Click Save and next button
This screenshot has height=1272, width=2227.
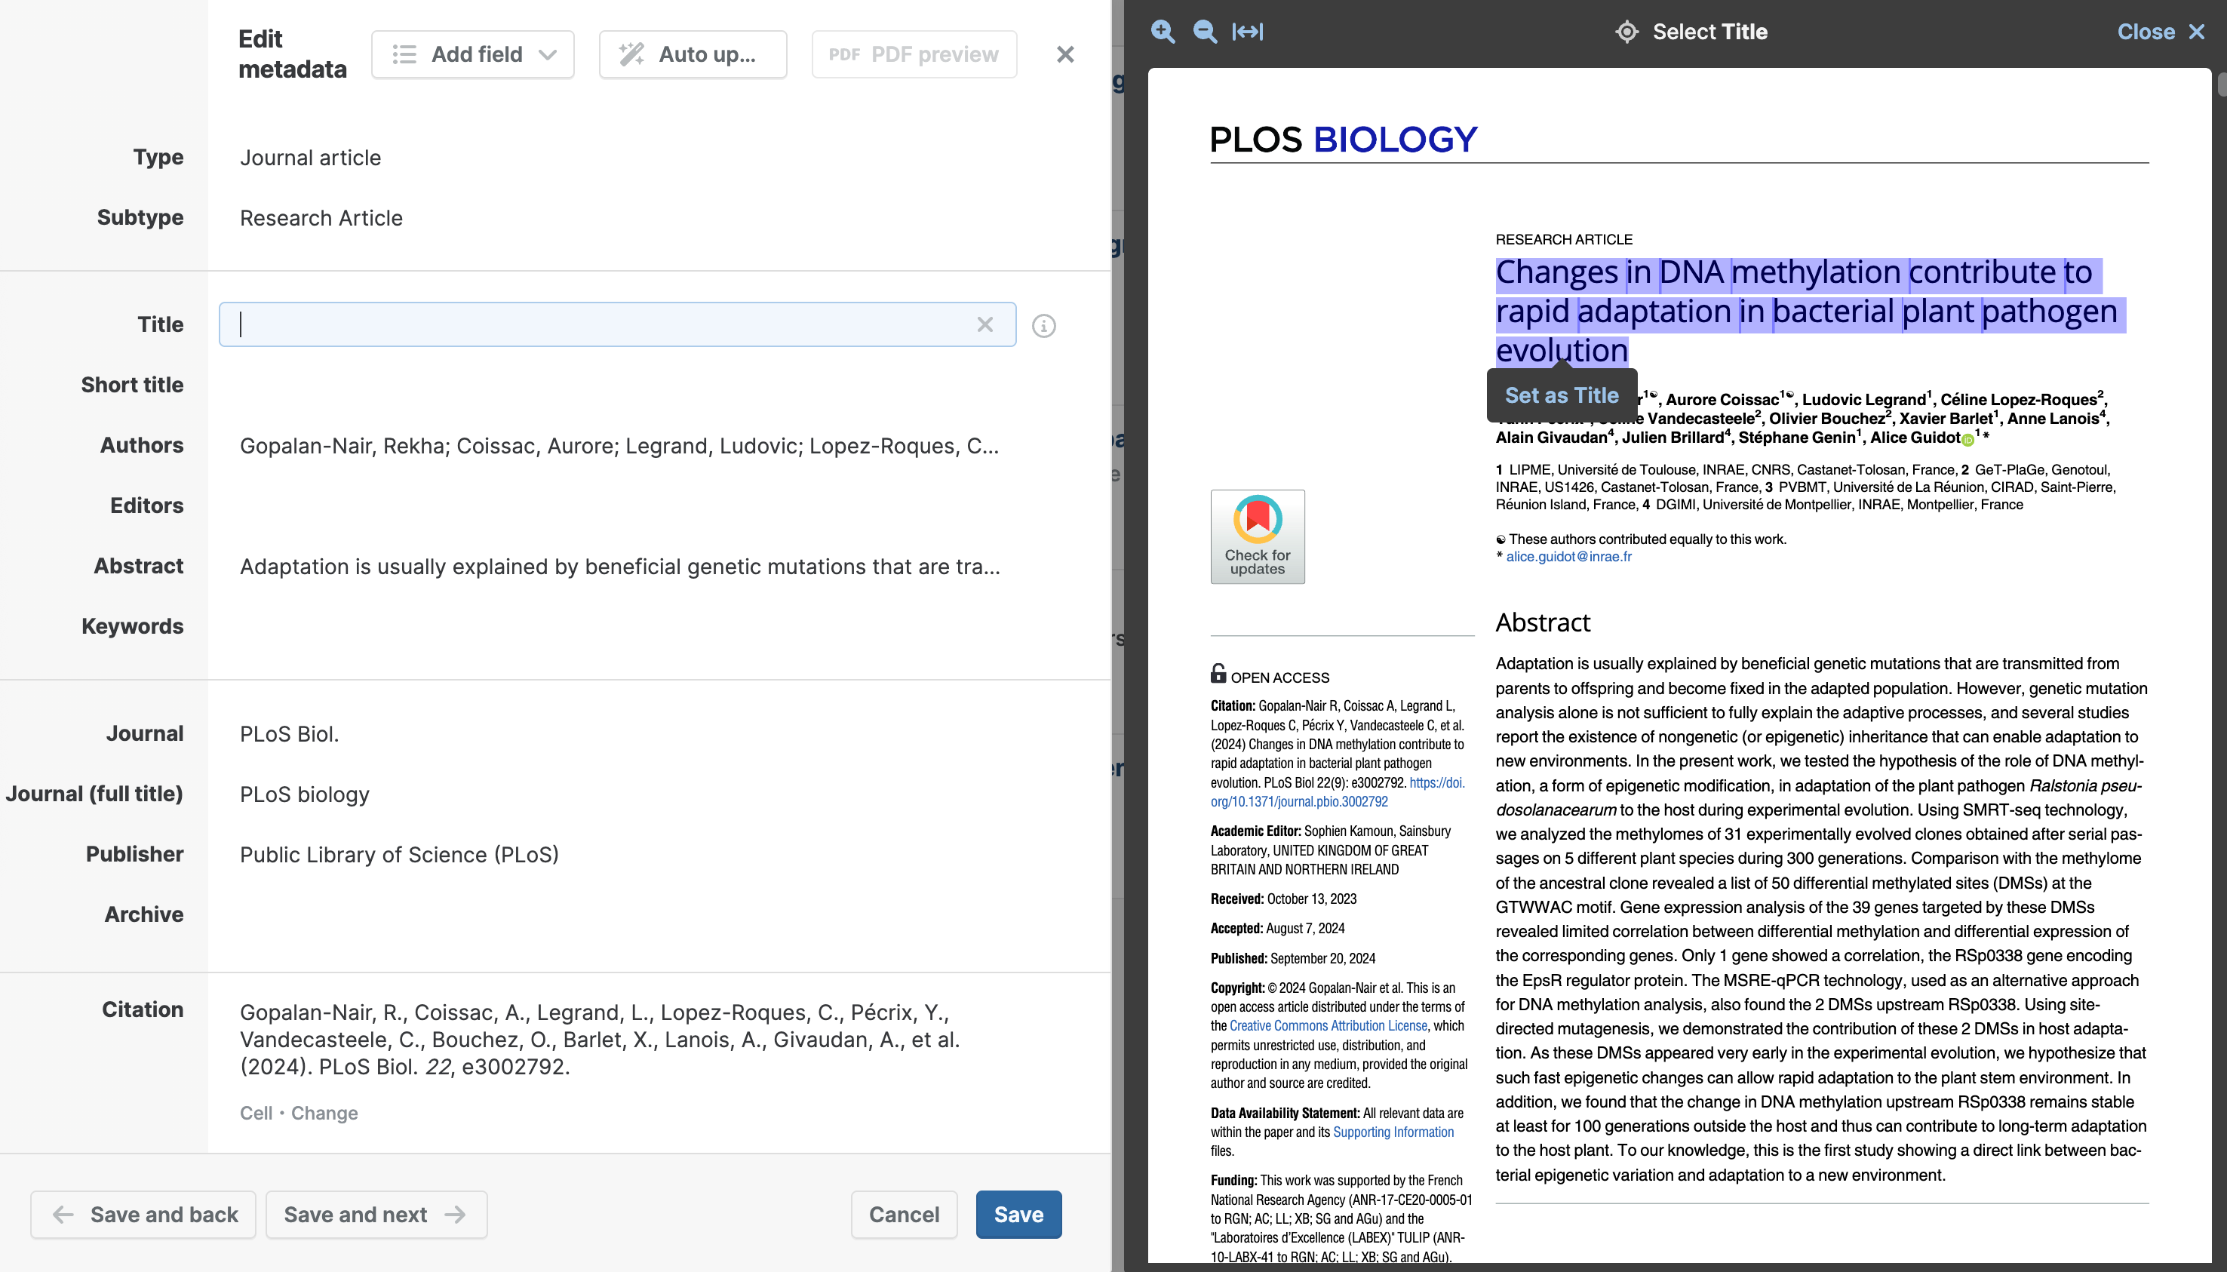click(376, 1215)
